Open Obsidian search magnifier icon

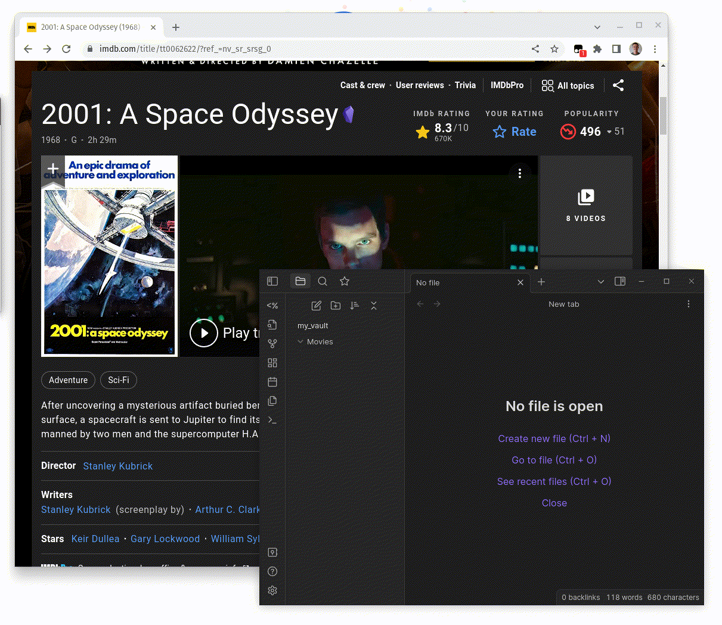pyautogui.click(x=323, y=281)
